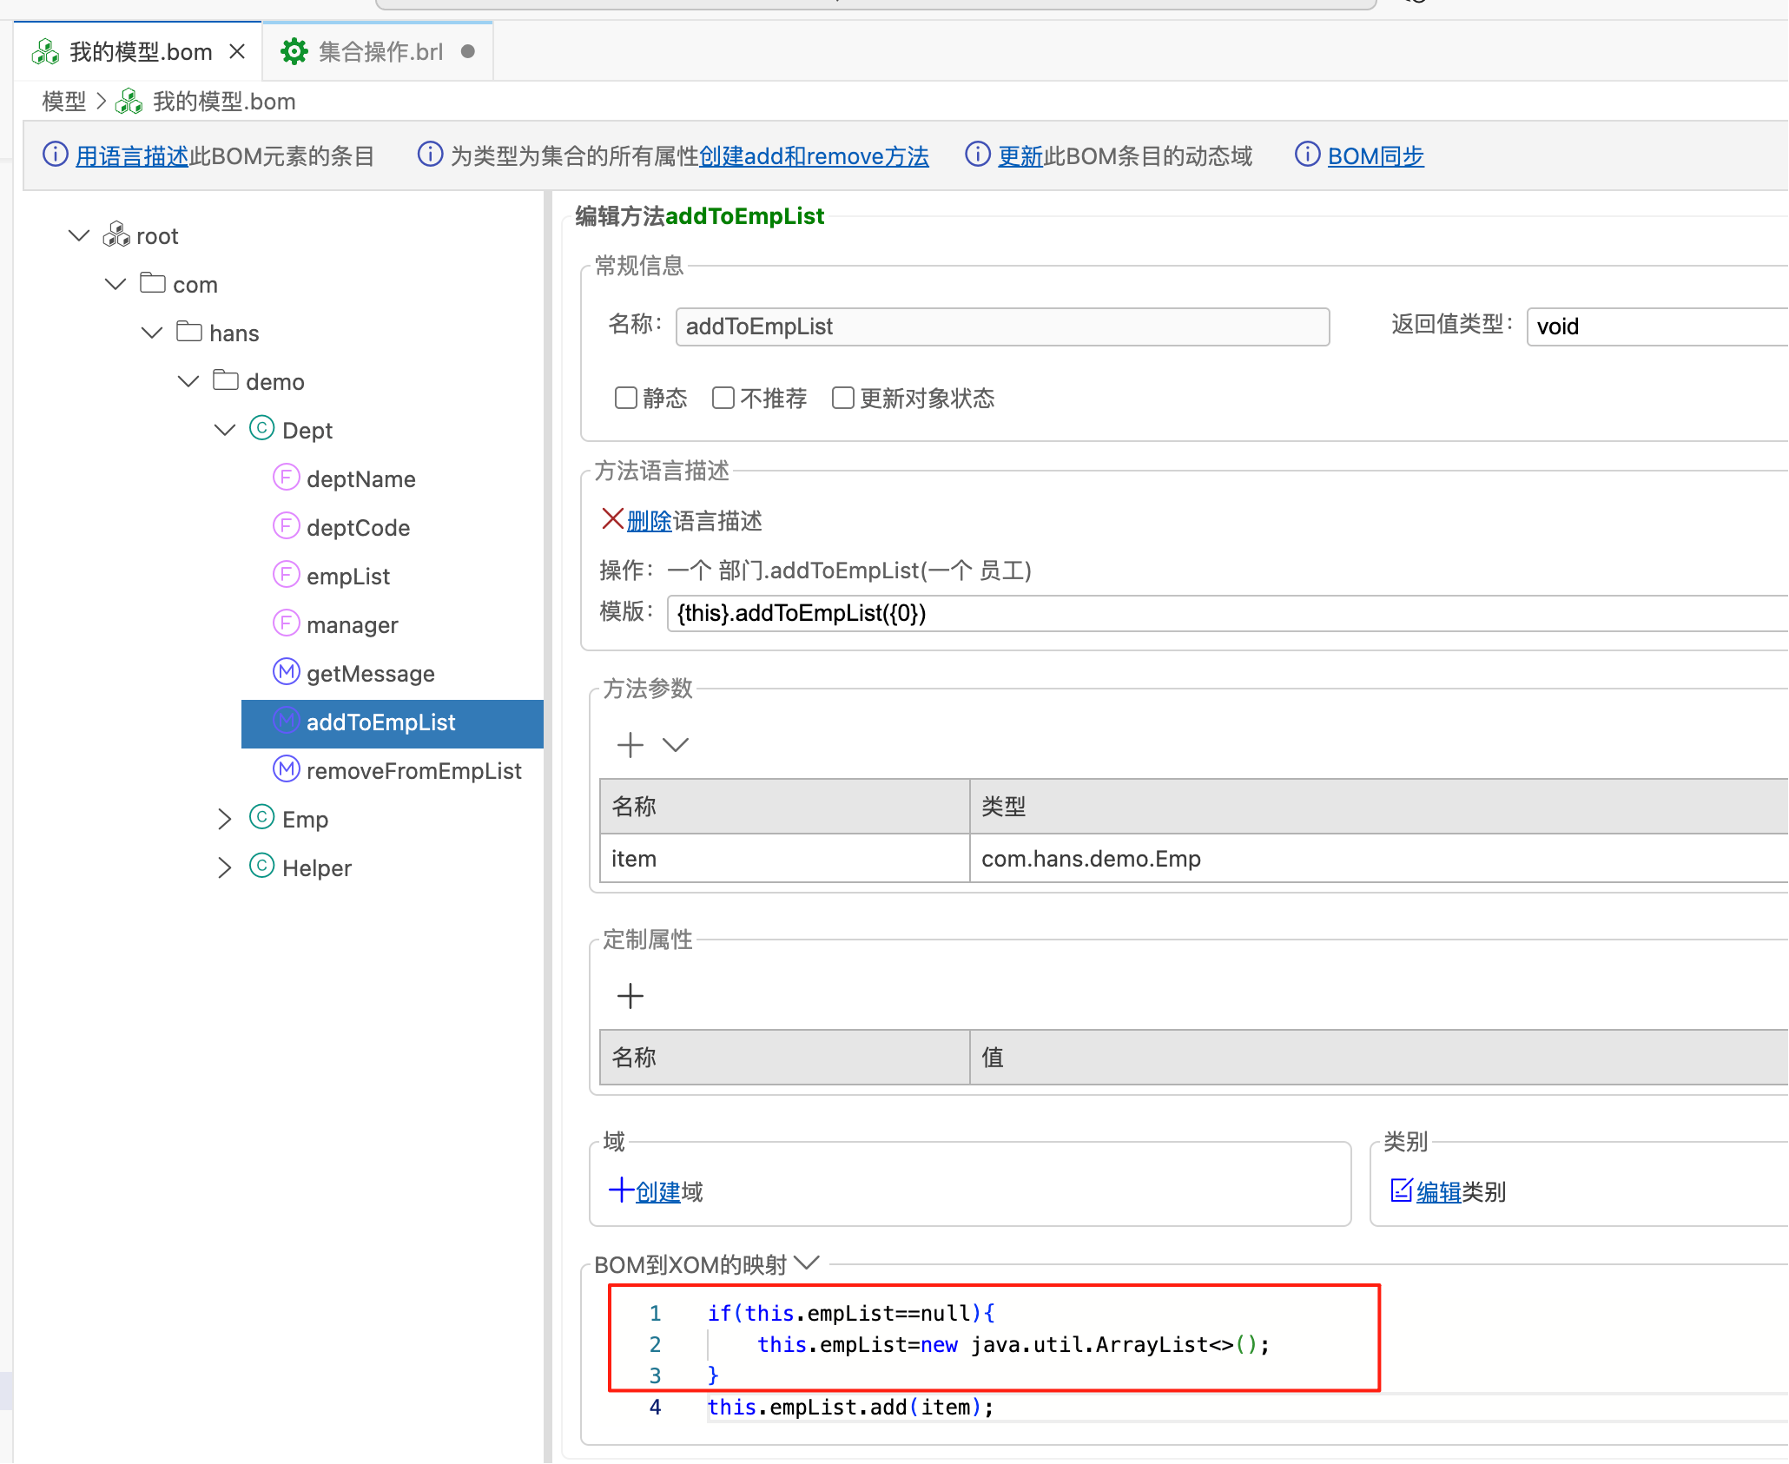
Task: Switch to the 集合操作.brl tab
Action: (x=380, y=52)
